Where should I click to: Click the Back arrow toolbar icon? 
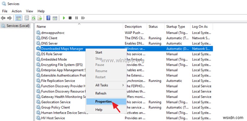(x=3, y=18)
